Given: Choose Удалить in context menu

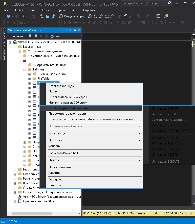Looking at the screenshot, I should [91, 173].
